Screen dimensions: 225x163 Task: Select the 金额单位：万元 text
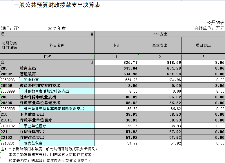[209, 28]
